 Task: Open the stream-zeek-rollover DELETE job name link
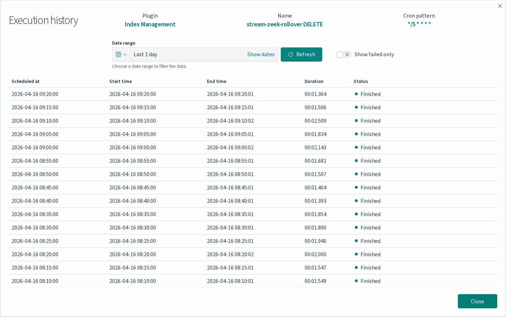tap(285, 24)
